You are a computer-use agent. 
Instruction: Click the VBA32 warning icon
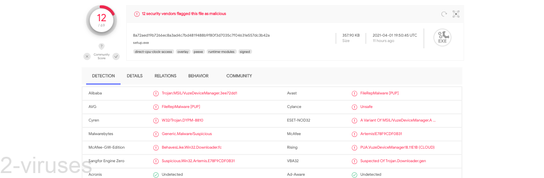pos(355,161)
